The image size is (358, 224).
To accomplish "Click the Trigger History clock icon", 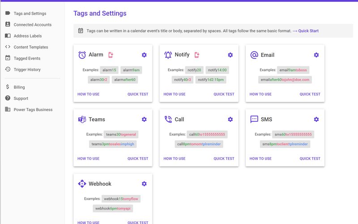I will [x=8, y=69].
